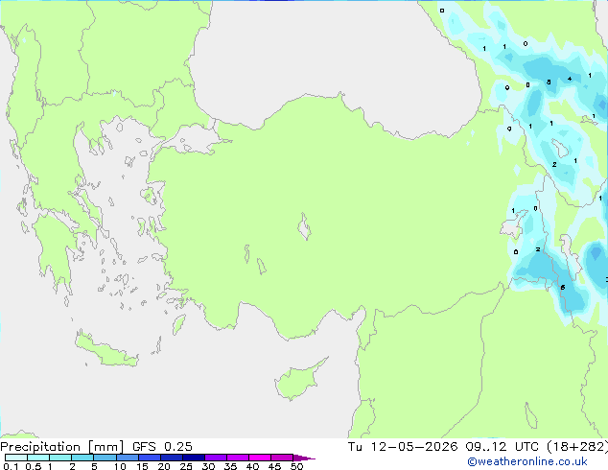Click the weatheronline.co.uk copyright link
The image size is (608, 470).
[x=527, y=461]
